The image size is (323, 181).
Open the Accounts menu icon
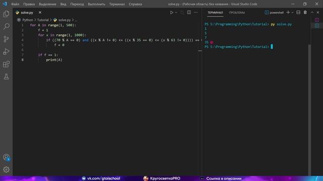click(x=6, y=157)
